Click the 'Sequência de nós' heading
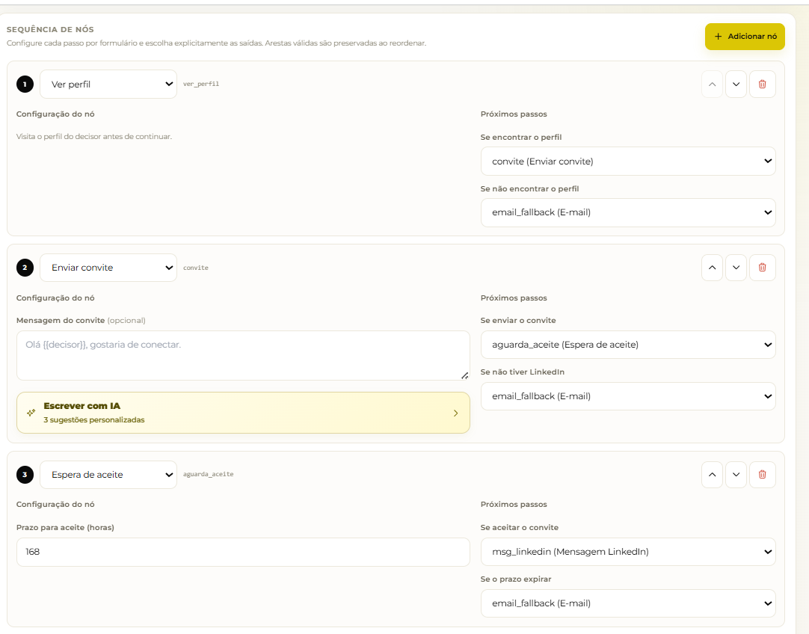The height and width of the screenshot is (634, 809). [50, 29]
